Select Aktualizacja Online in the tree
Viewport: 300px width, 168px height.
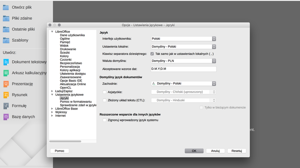[x=73, y=84]
